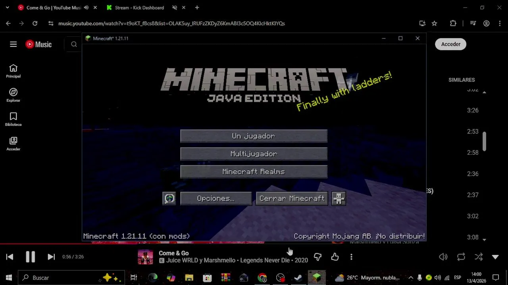508x285 pixels.
Task: Open the Multijugador menu
Action: tap(254, 154)
